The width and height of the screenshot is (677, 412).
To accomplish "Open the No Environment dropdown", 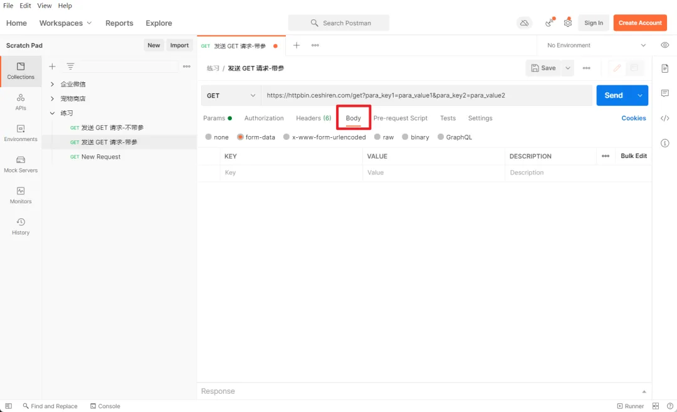I will coord(596,45).
